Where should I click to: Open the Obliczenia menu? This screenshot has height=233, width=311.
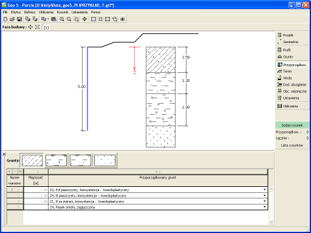tap(46, 12)
